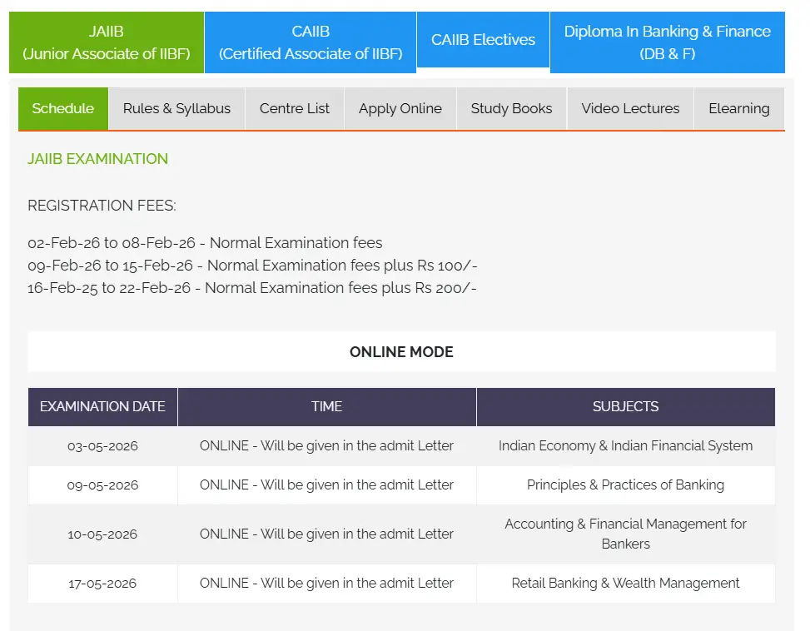Click the TIME column header
This screenshot has height=631, width=810.
(x=326, y=407)
